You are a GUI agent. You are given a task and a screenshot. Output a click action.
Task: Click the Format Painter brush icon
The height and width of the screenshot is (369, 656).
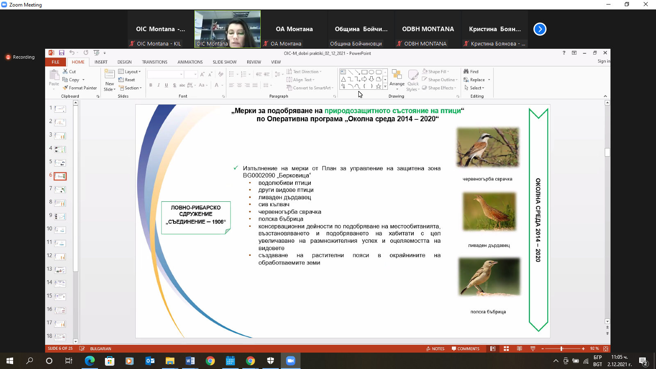65,88
